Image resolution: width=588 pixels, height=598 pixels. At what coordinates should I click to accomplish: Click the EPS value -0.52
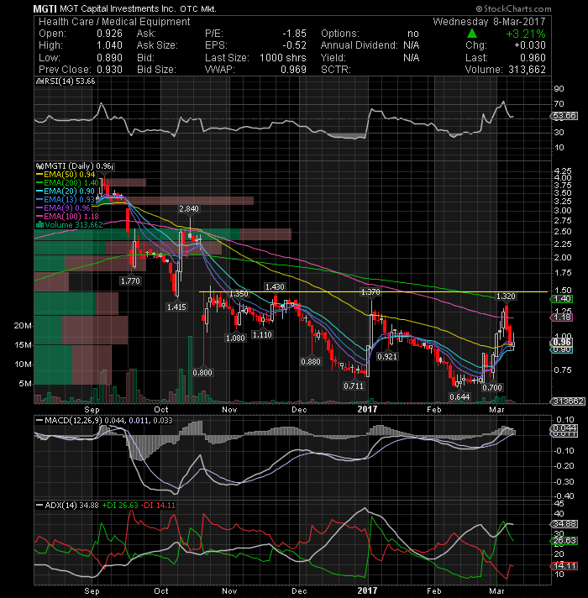coord(294,45)
